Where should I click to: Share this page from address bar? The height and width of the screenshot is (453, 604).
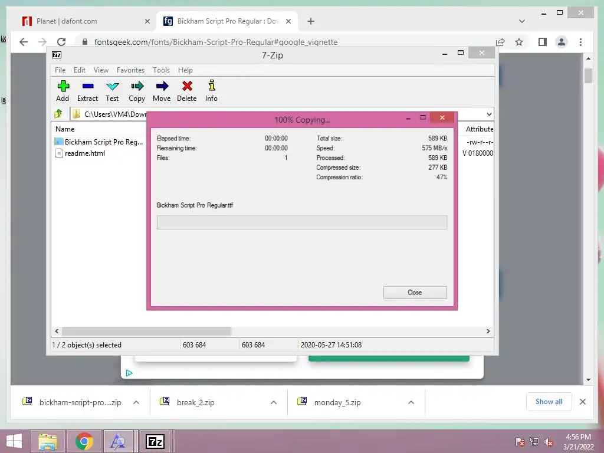point(500,42)
